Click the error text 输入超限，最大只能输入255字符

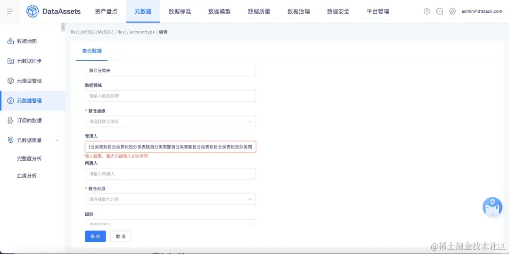[116, 156]
